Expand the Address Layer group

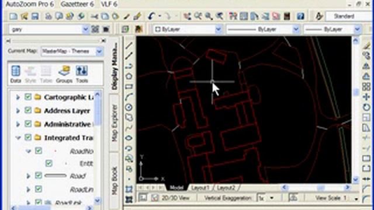(x=18, y=111)
